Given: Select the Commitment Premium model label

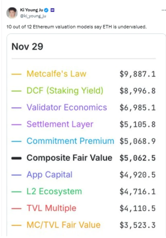Looking at the screenshot, I should pos(70,141).
